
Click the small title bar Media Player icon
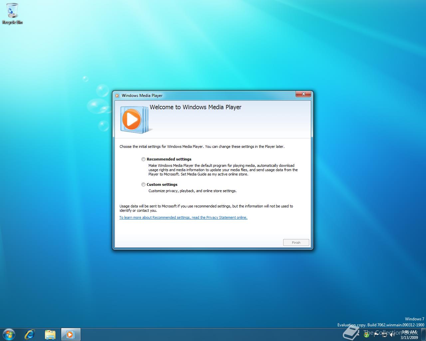pyautogui.click(x=117, y=96)
